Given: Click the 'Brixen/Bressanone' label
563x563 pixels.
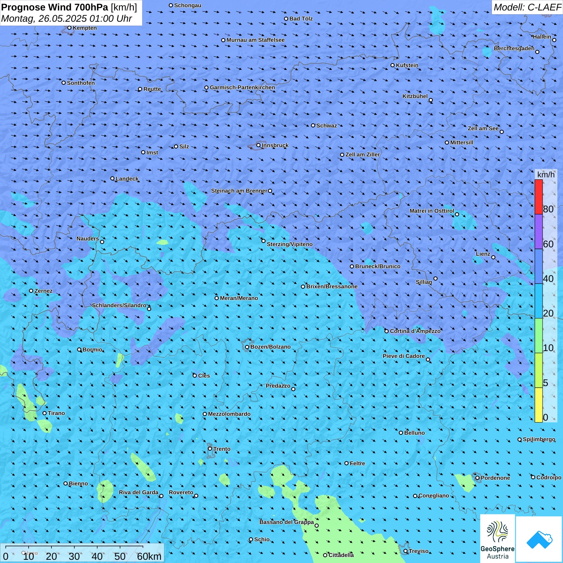Looking at the screenshot, I should coord(332,286).
